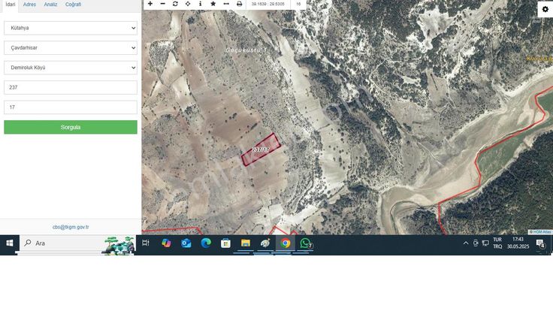
Task: Expand the Çavdarhisar district dropdown
Action: click(x=71, y=47)
